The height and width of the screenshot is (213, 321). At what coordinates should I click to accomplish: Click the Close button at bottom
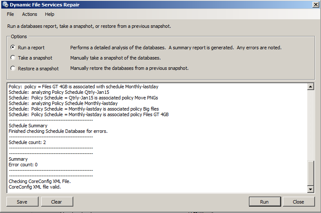coord(298,202)
